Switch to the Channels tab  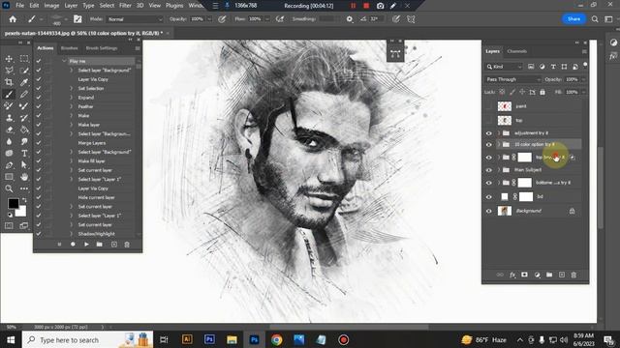tap(516, 51)
